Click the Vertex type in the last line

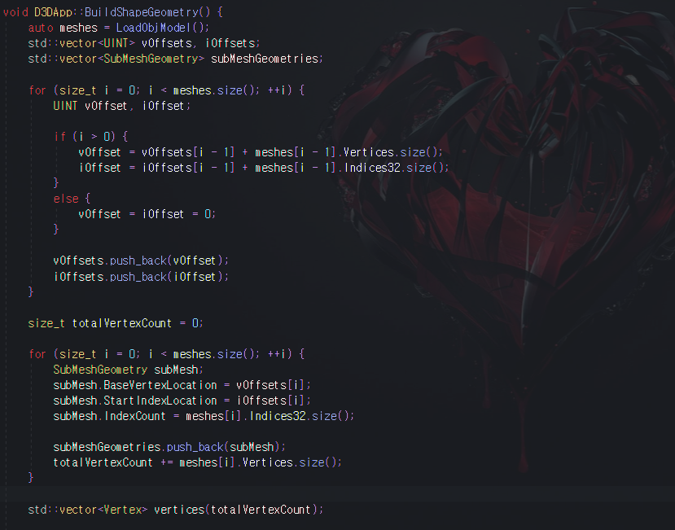(x=123, y=510)
